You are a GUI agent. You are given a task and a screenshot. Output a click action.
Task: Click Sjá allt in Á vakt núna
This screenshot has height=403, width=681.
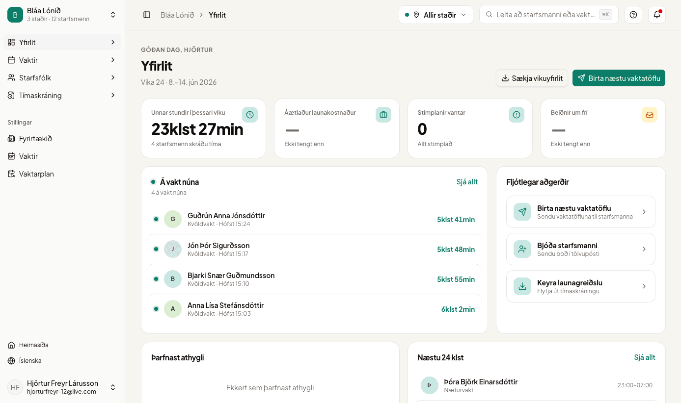467,182
